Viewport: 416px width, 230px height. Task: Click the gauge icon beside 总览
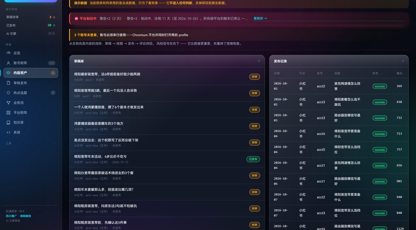[x=8, y=53]
